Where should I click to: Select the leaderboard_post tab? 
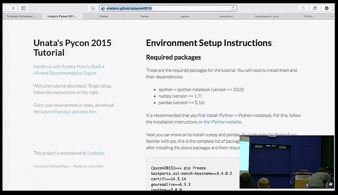[x=267, y=16]
